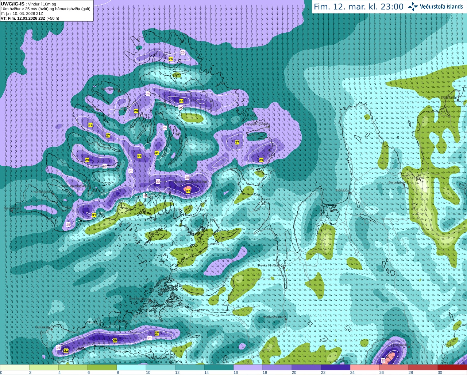
Task: Click the yellow '29' marker below Gjögurflugvöllur
Action: 261,160
